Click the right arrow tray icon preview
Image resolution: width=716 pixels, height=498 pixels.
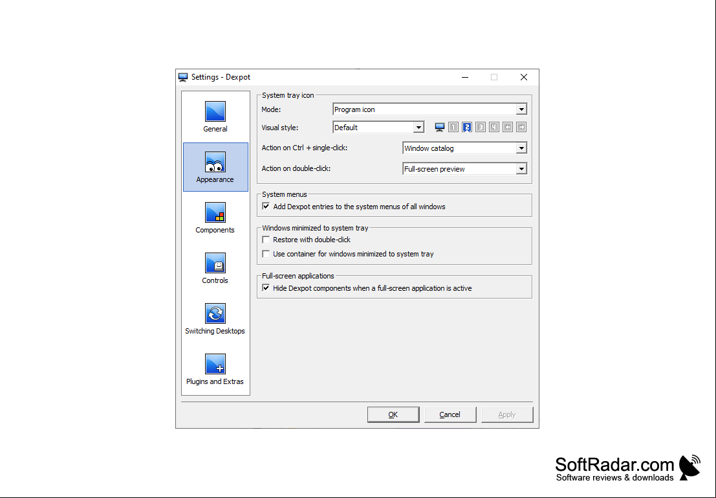pos(521,127)
